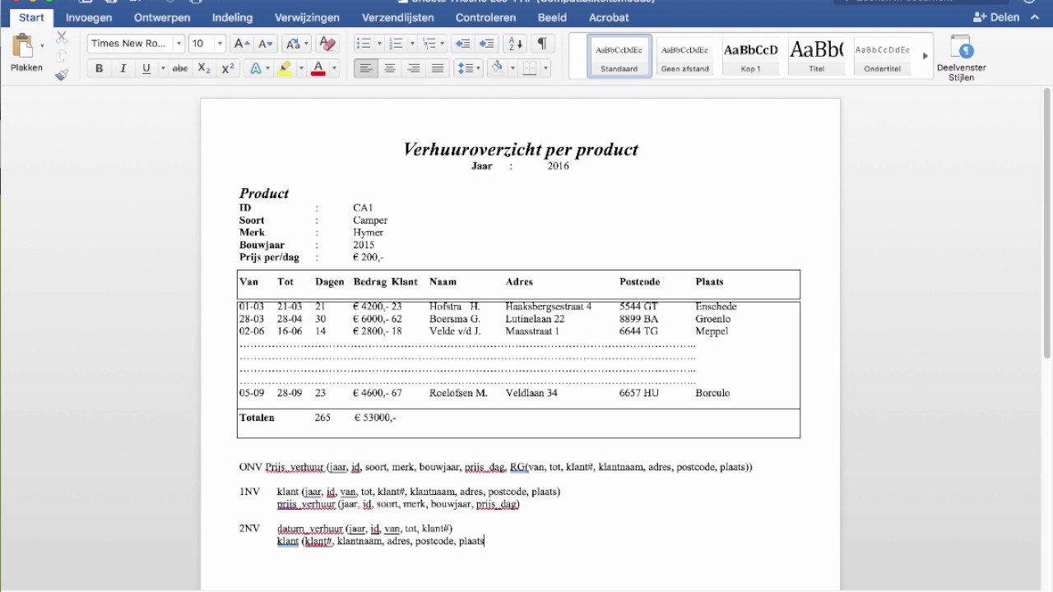Click the Copy icon below scissors
1053x592 pixels.
(62, 56)
